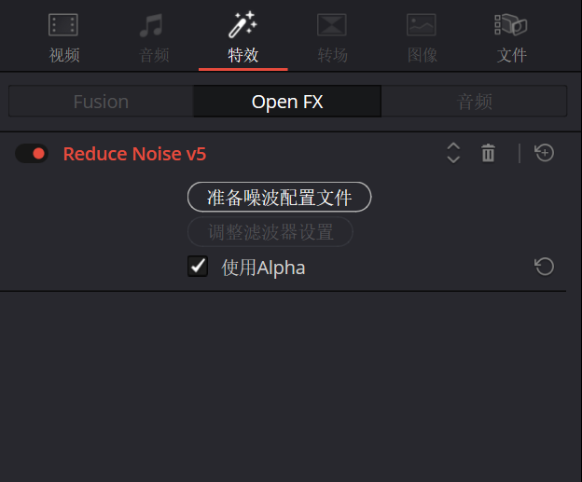Open the 图像 (Image) inspector tab
The image size is (582, 482).
pyautogui.click(x=422, y=37)
